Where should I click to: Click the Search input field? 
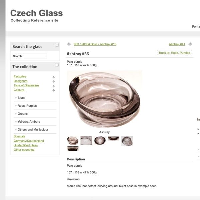[29, 56]
